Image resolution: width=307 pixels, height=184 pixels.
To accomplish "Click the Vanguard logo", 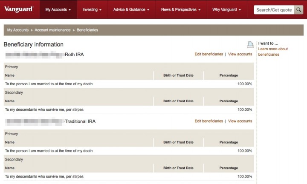I will tap(18, 9).
